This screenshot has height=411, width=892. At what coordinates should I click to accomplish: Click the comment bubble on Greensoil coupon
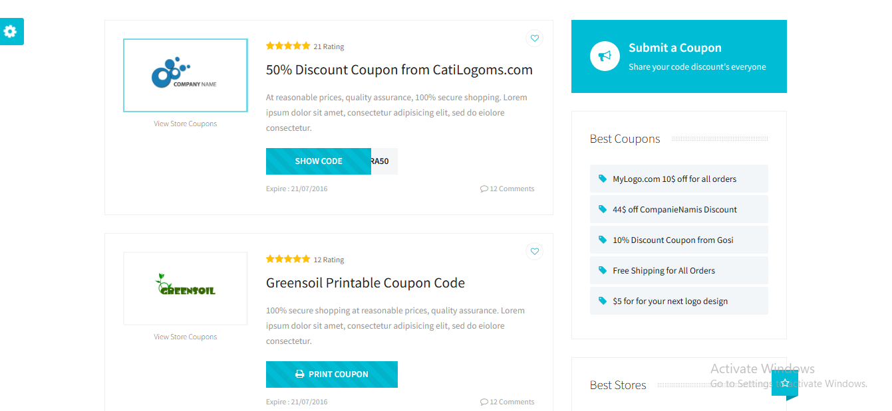click(484, 402)
